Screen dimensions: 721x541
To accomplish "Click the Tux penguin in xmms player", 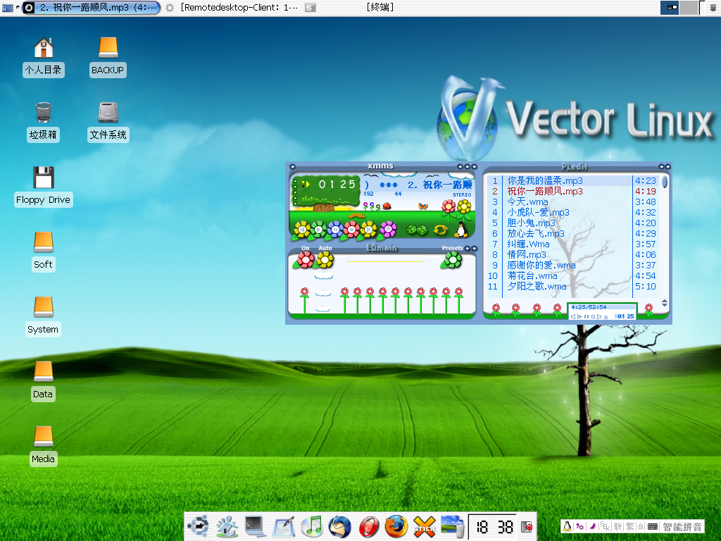I will coord(461,229).
